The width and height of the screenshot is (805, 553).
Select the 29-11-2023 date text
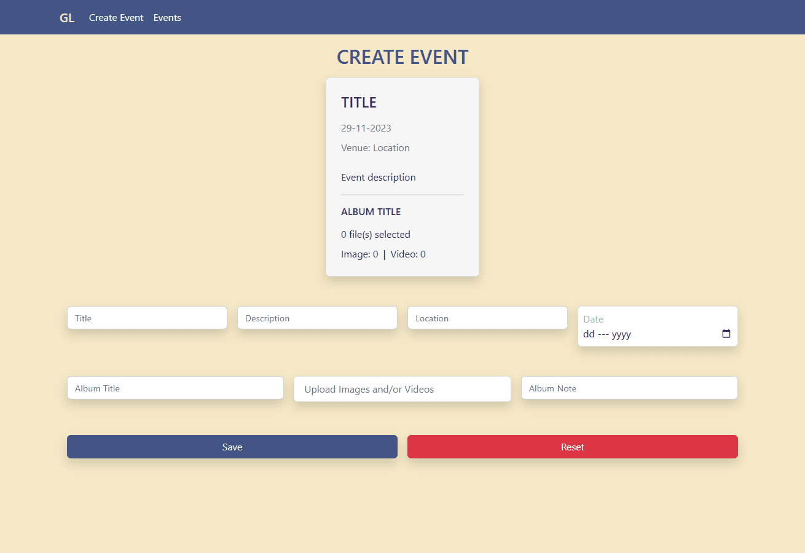(366, 128)
